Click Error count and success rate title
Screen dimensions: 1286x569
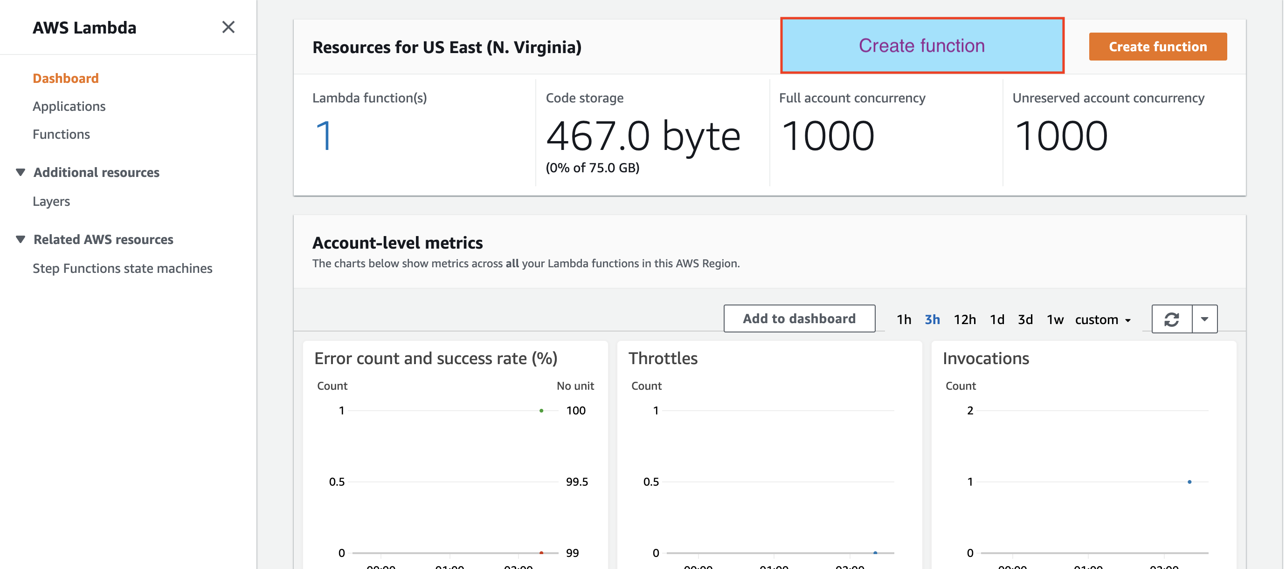click(x=436, y=358)
